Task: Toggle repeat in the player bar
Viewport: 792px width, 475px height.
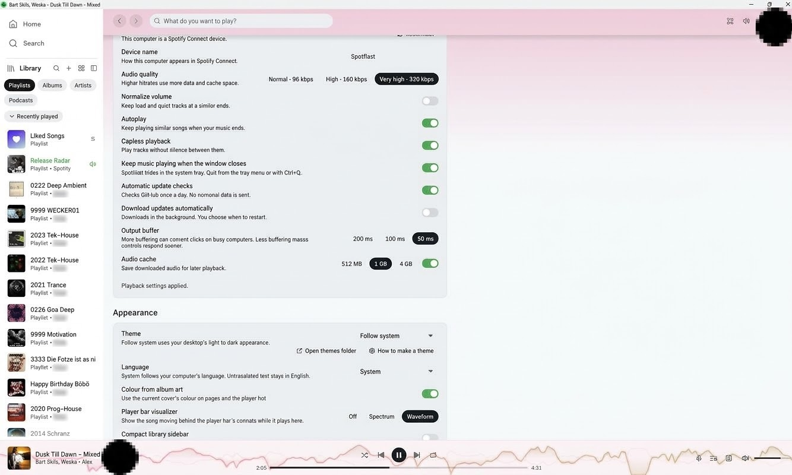Action: (x=433, y=455)
